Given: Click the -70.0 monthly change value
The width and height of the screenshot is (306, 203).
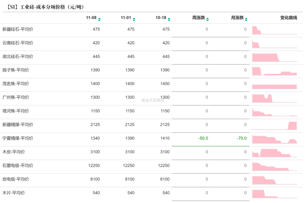Looking at the screenshot, I should (x=242, y=138).
